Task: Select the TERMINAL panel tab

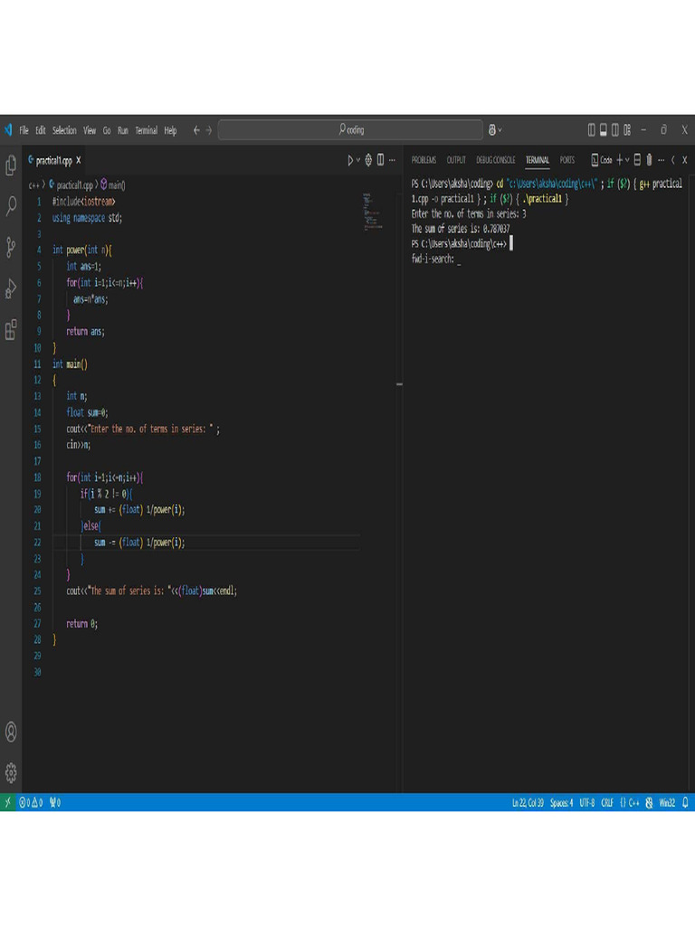Action: coord(538,160)
